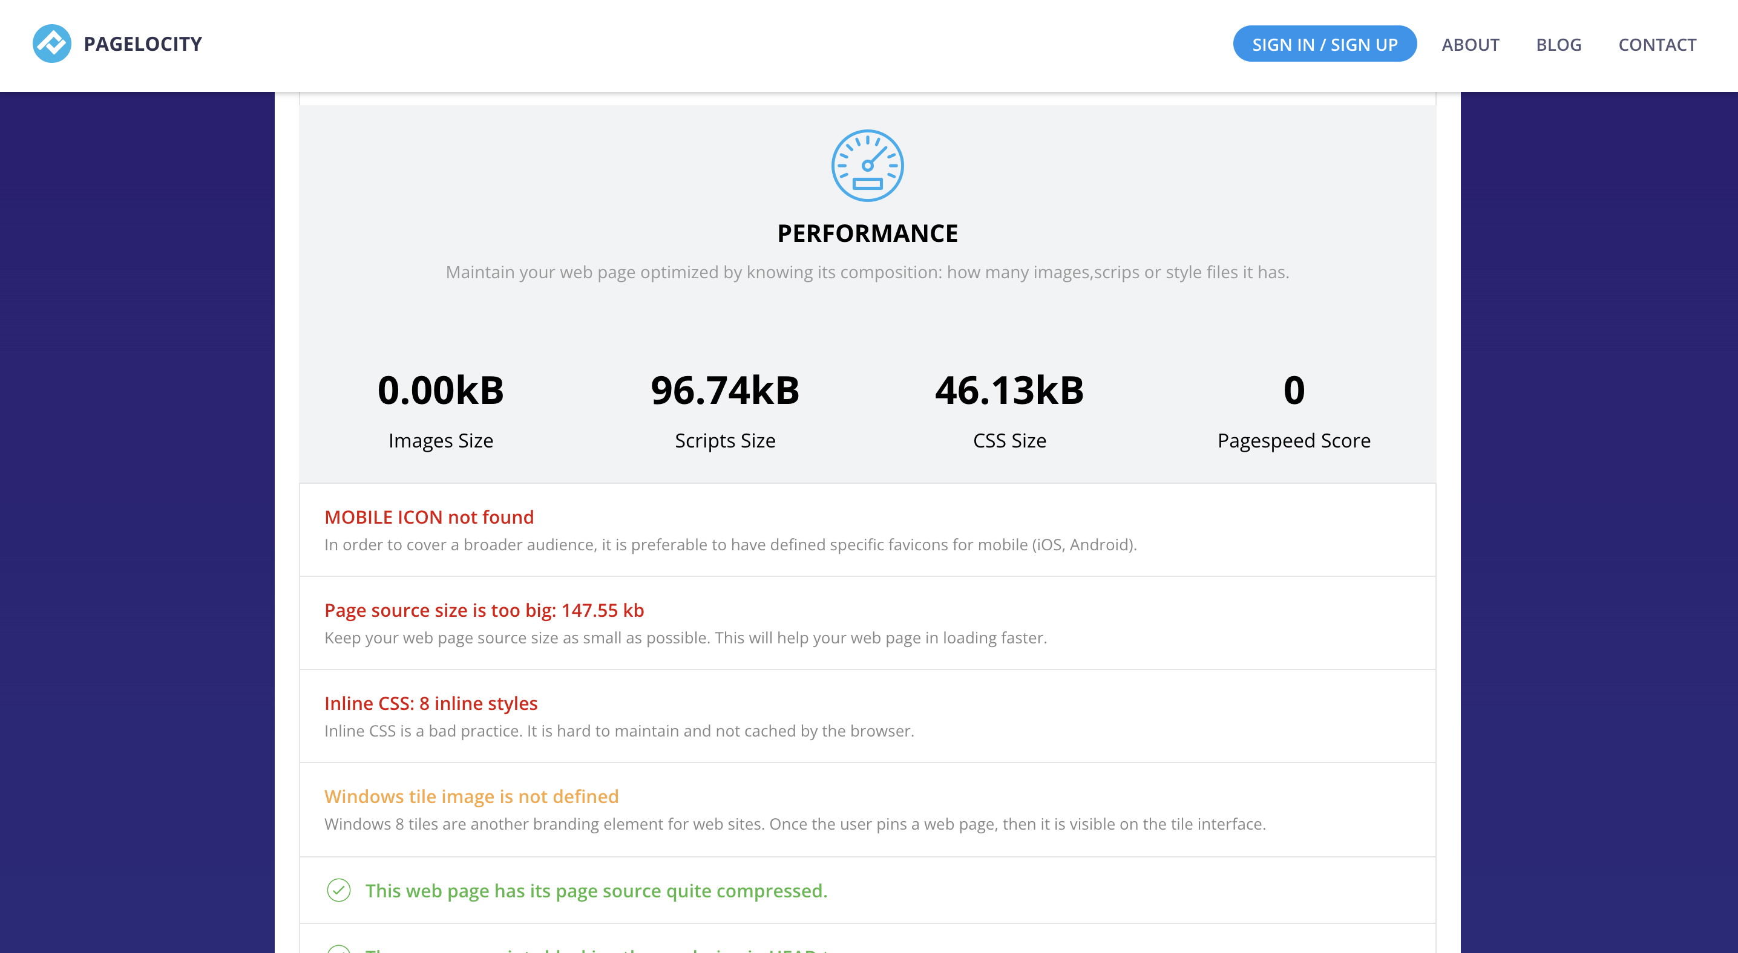The height and width of the screenshot is (953, 1738).
Task: Open the BLOG menu item
Action: click(x=1558, y=45)
